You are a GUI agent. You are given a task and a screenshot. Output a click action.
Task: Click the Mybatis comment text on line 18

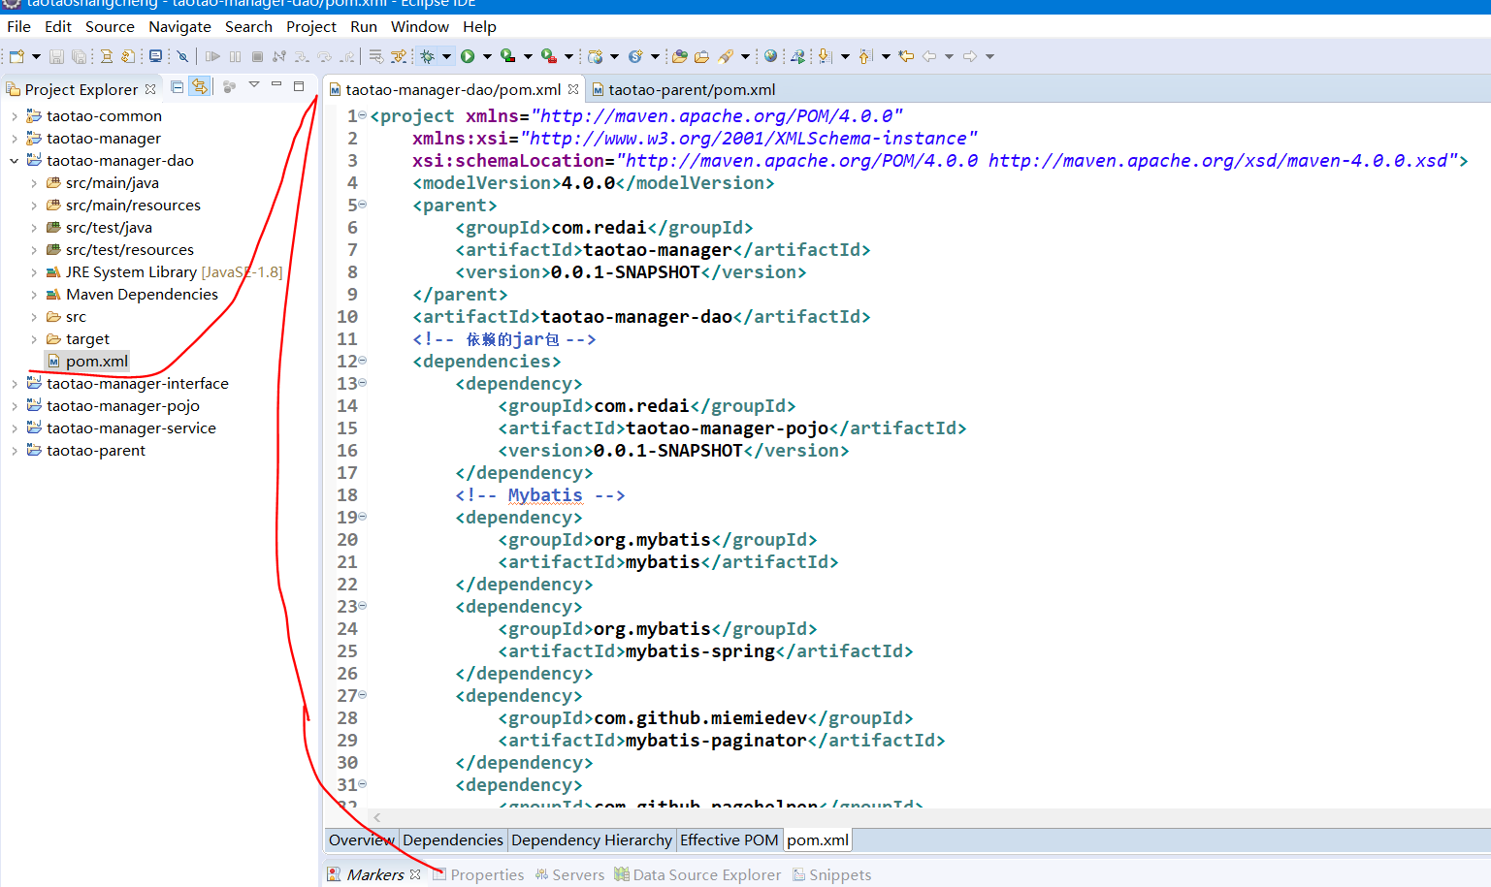[545, 495]
